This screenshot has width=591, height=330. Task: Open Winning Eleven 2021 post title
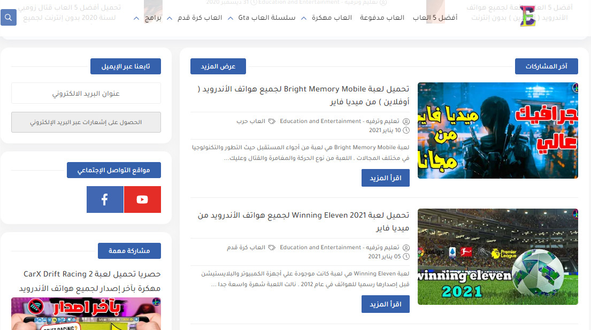[303, 221]
